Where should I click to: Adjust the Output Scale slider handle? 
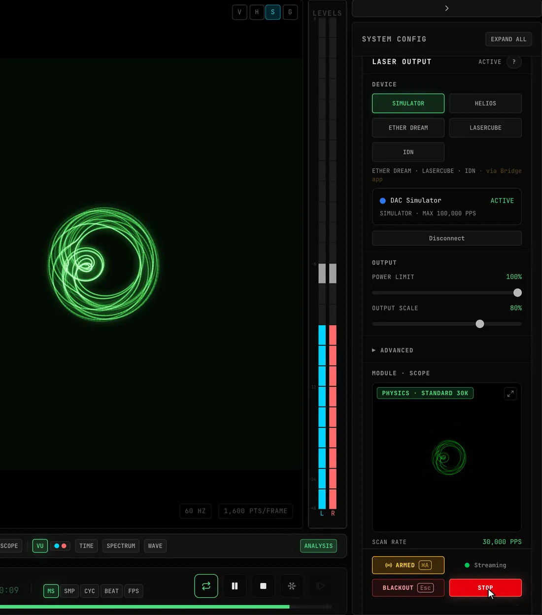coord(480,324)
